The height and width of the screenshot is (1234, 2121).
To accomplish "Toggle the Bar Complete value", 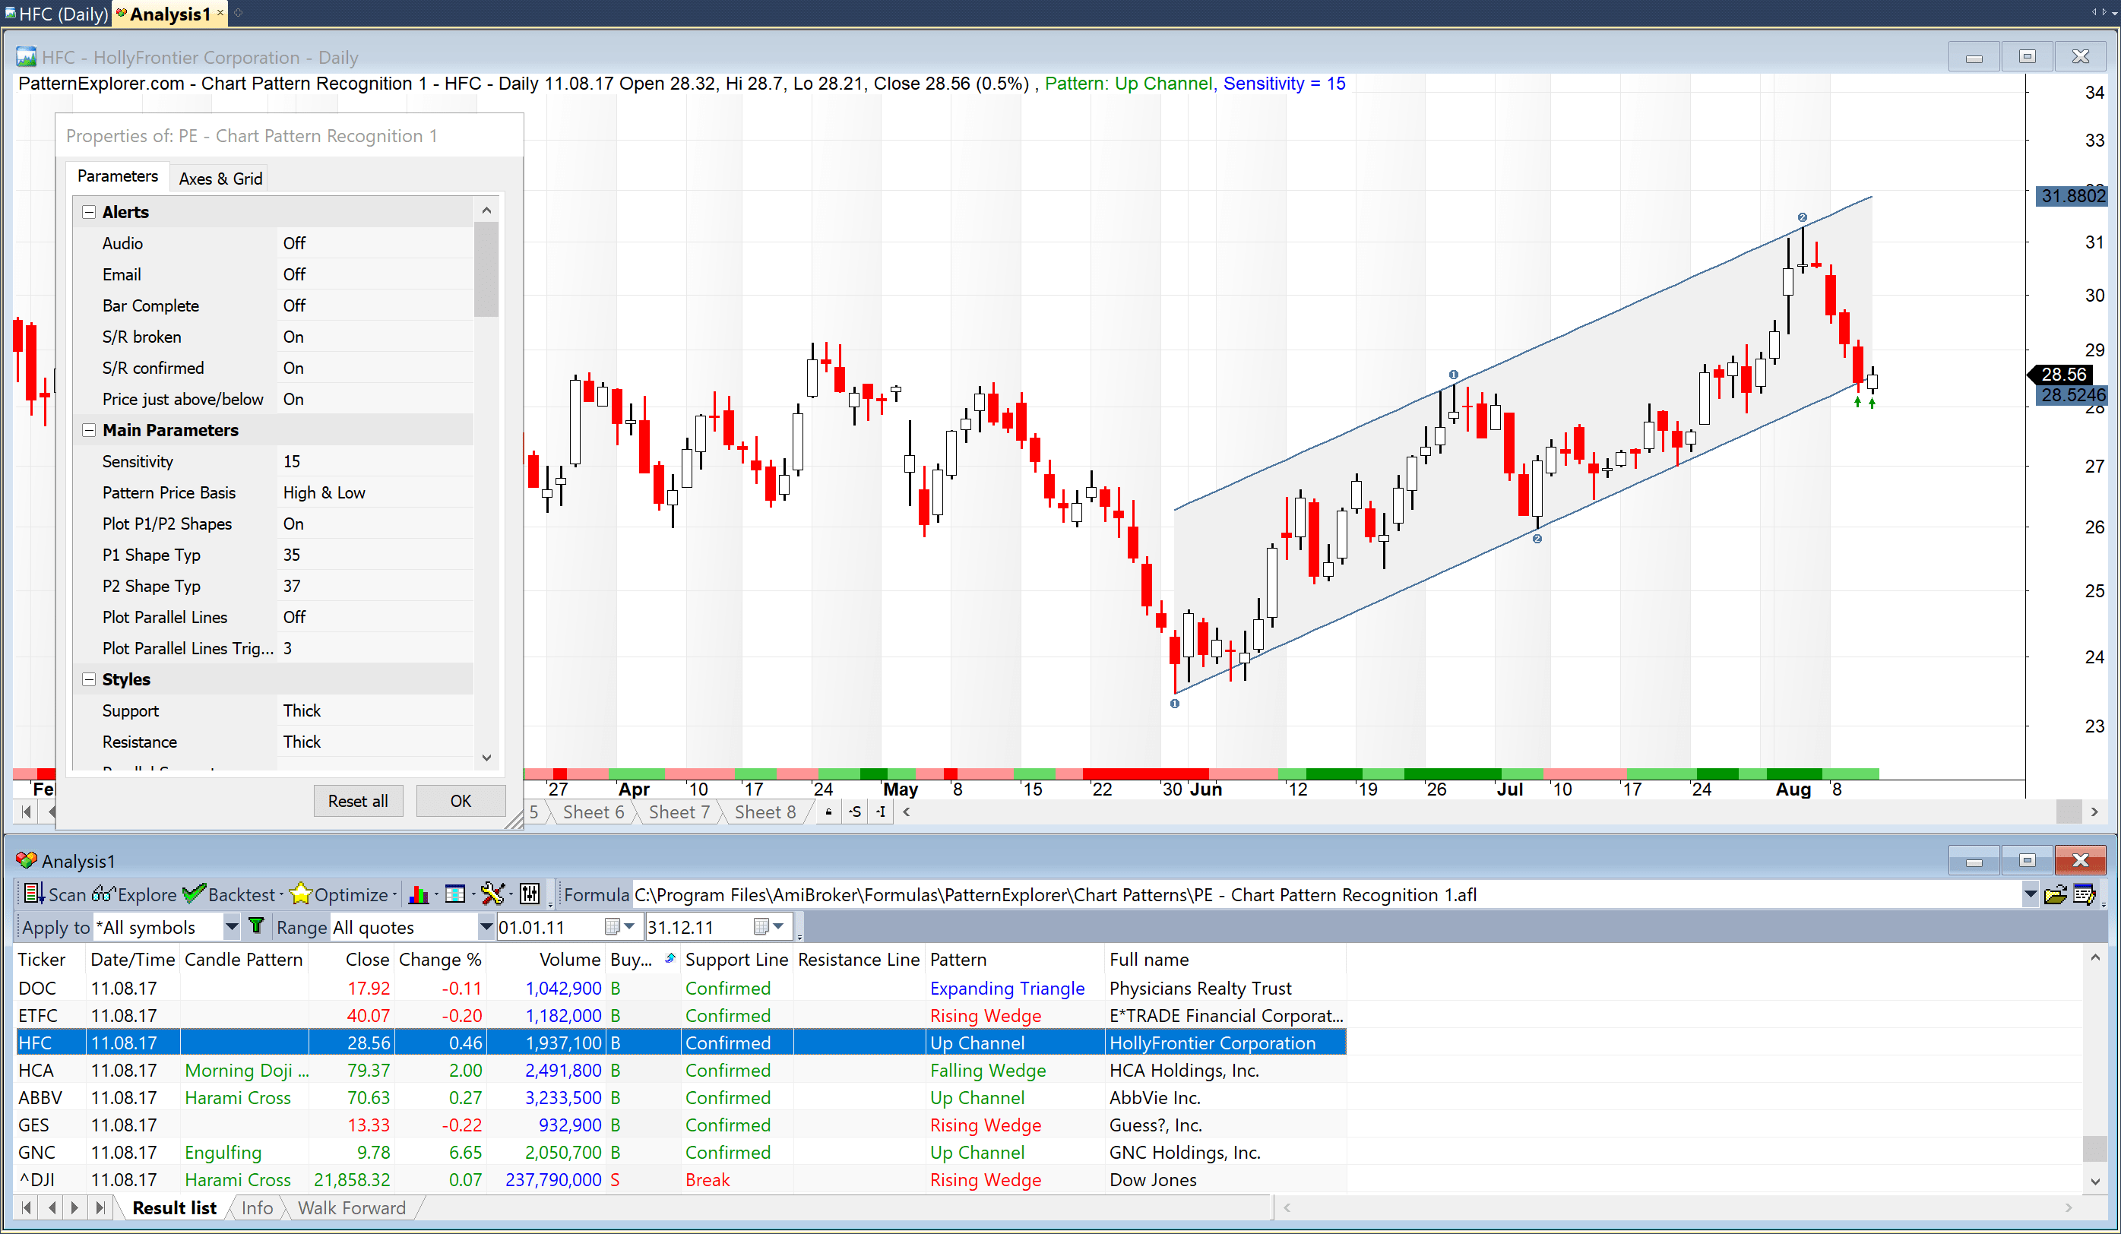I will (x=375, y=305).
